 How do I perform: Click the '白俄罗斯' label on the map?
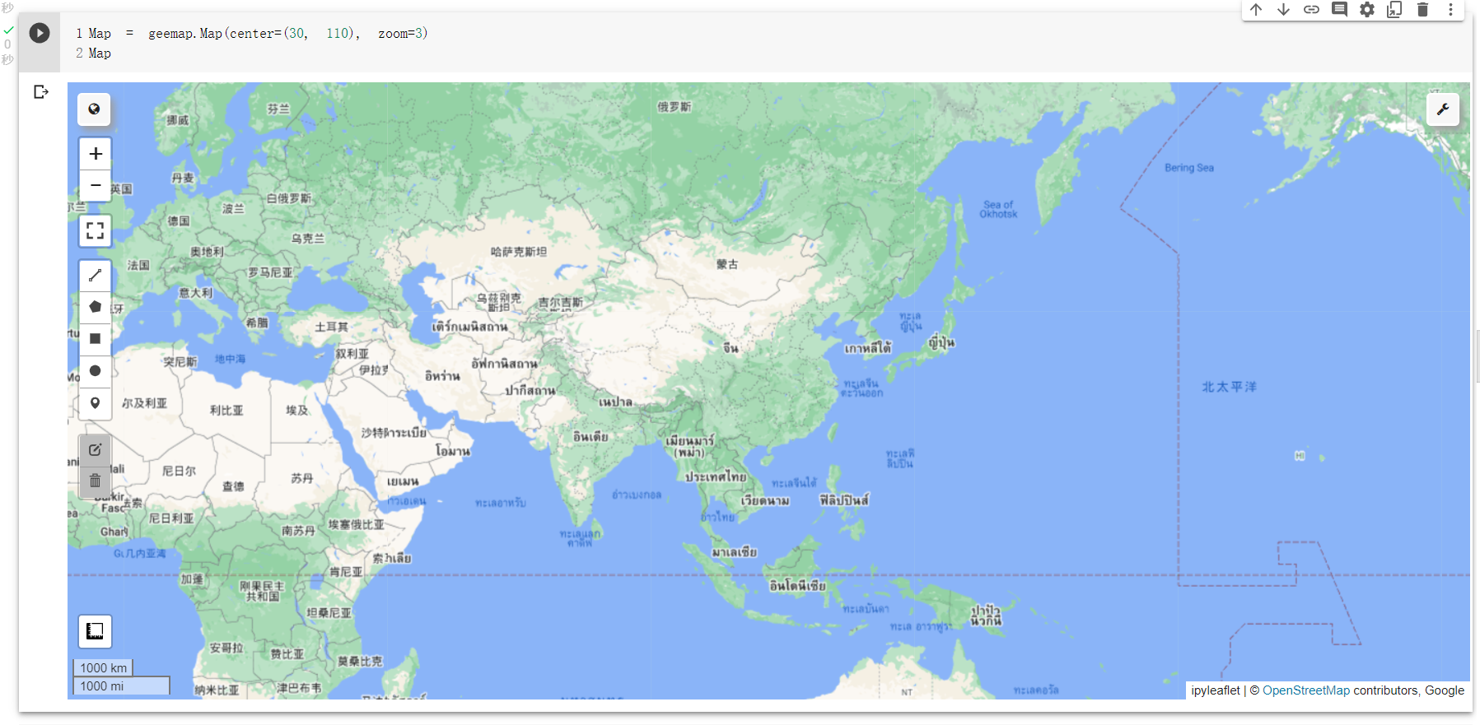[289, 198]
